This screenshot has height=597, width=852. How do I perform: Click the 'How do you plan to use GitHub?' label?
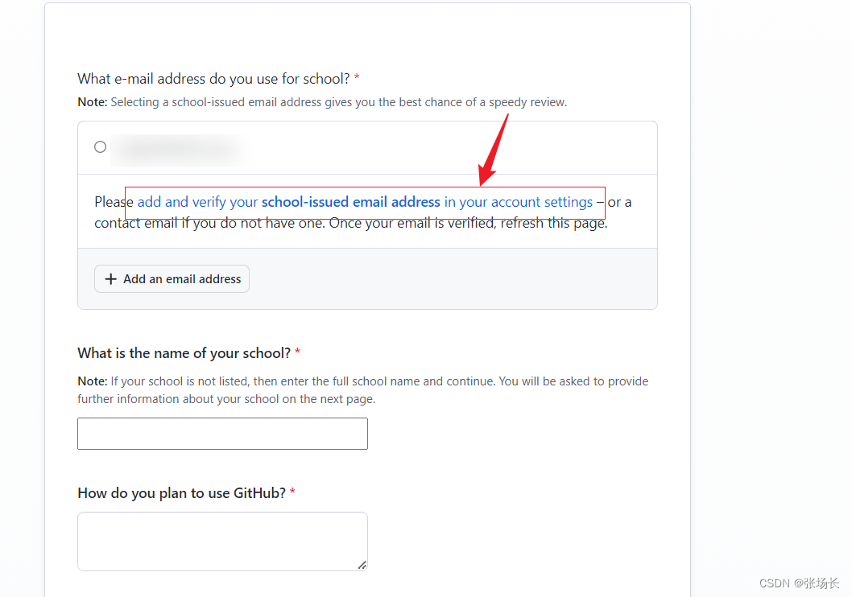coord(181,492)
